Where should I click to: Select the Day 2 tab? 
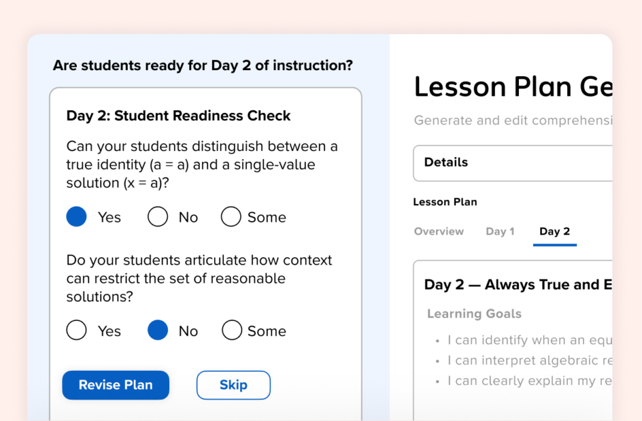(x=554, y=231)
